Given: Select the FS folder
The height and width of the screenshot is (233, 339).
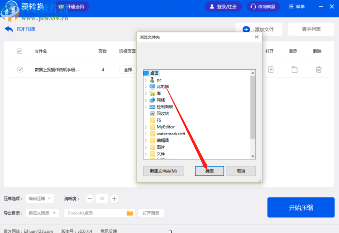Looking at the screenshot, I should [159, 120].
